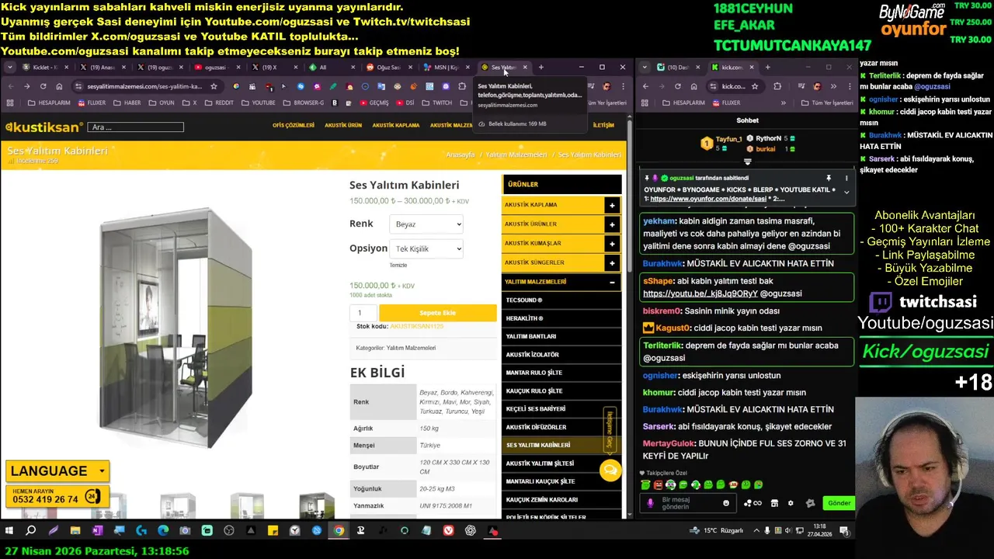Unpin the pinned chat message with the pin icon

click(829, 178)
